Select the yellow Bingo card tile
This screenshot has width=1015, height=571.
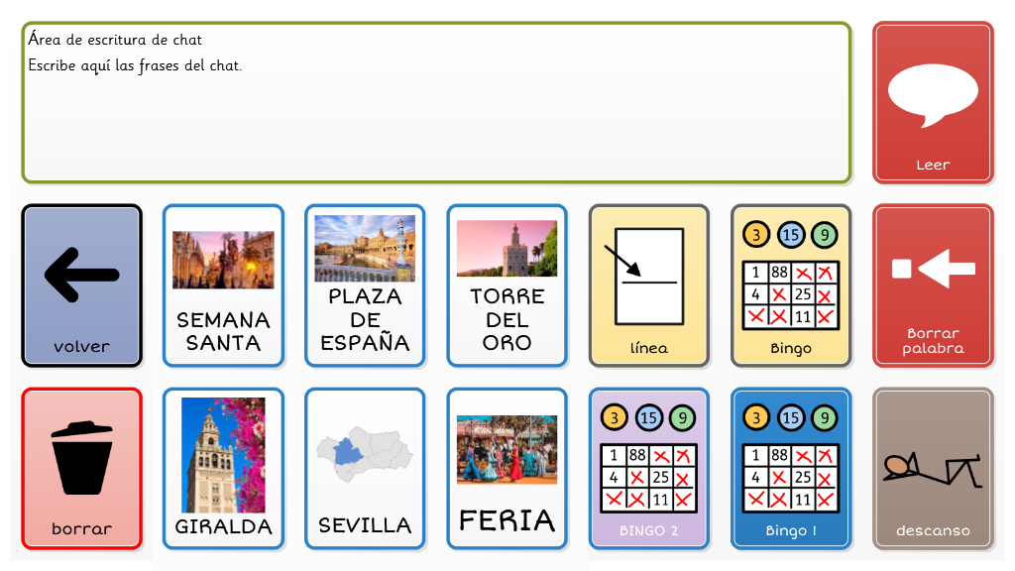(791, 285)
